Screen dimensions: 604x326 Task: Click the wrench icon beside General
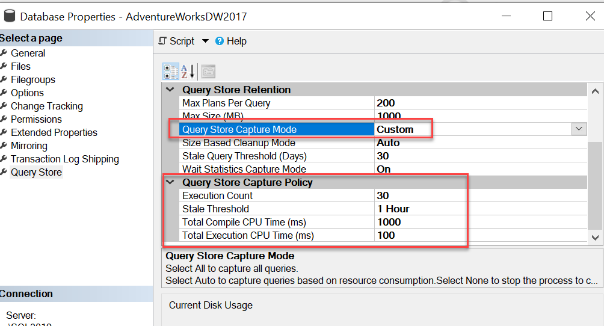[x=4, y=53]
